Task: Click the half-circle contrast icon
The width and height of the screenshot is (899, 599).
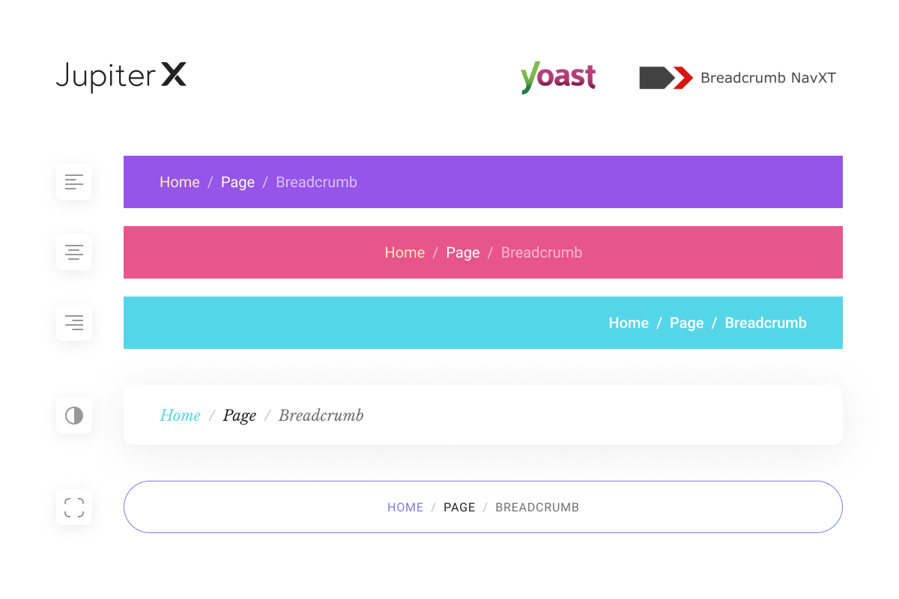Action: [x=74, y=416]
